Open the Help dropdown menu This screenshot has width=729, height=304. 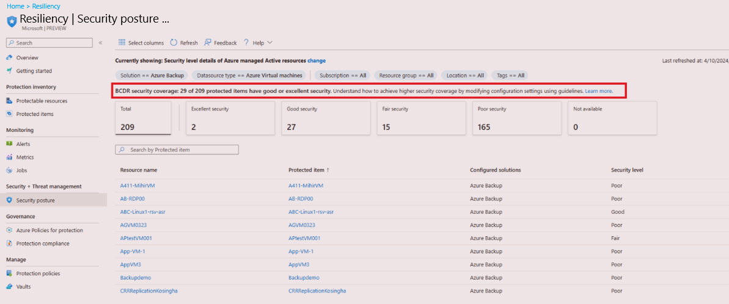point(258,43)
